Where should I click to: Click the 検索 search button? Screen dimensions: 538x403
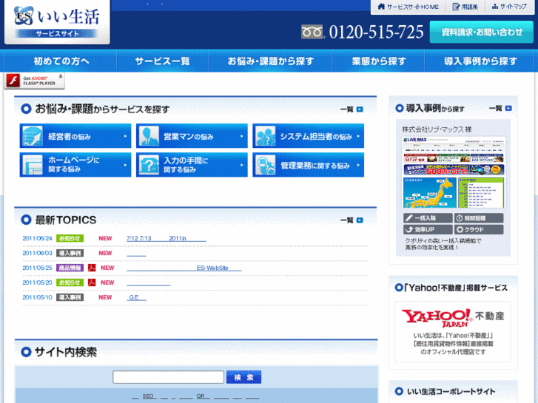pos(243,377)
